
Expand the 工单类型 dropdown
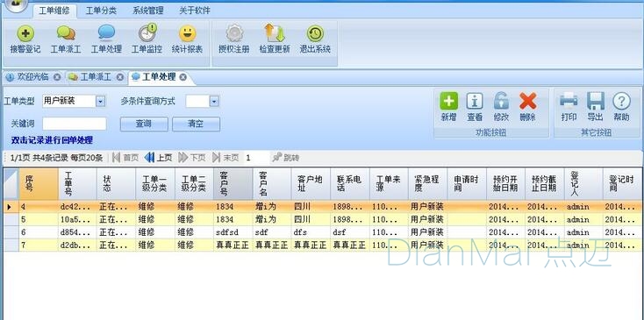[101, 102]
